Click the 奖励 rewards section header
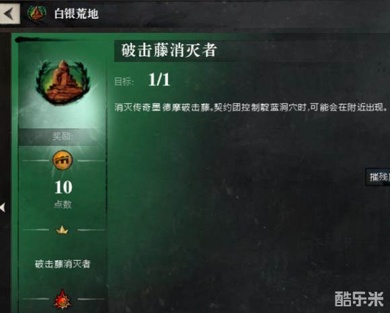 [63, 136]
